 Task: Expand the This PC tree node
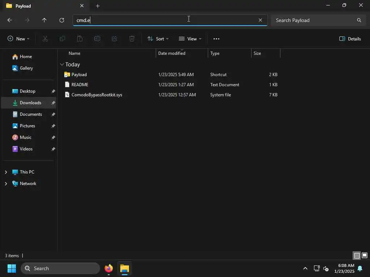pos(6,172)
